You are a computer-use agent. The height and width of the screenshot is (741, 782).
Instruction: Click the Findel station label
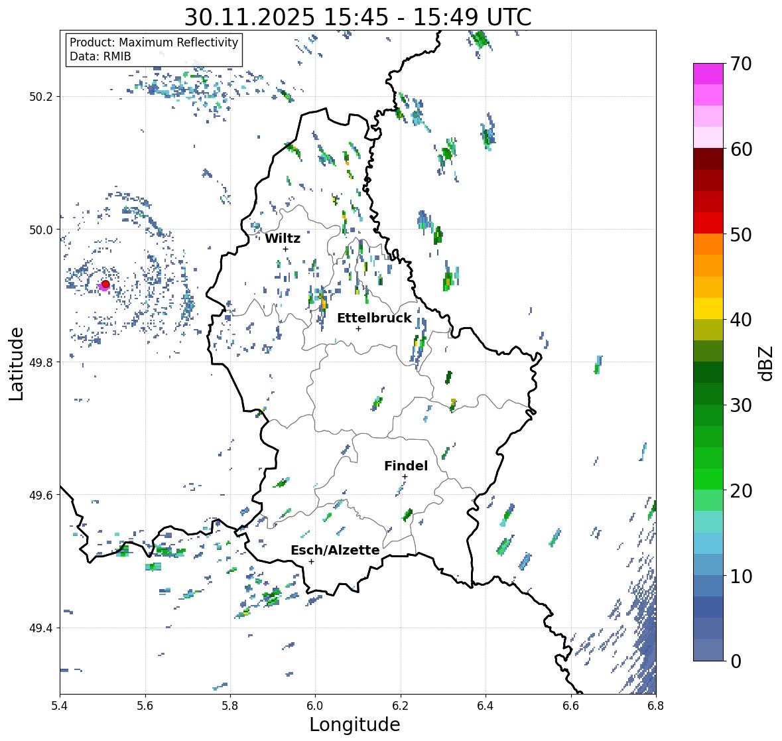coord(406,466)
